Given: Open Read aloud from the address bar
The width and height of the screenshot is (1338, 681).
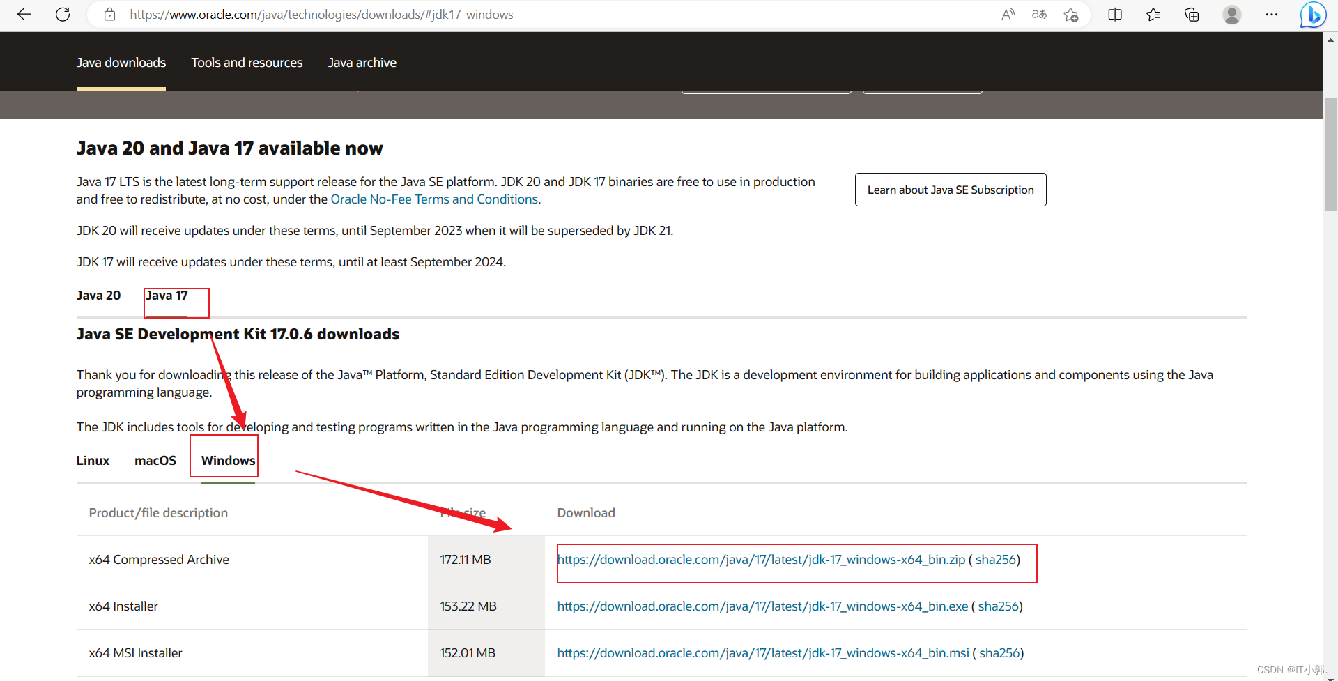Looking at the screenshot, I should point(1008,14).
